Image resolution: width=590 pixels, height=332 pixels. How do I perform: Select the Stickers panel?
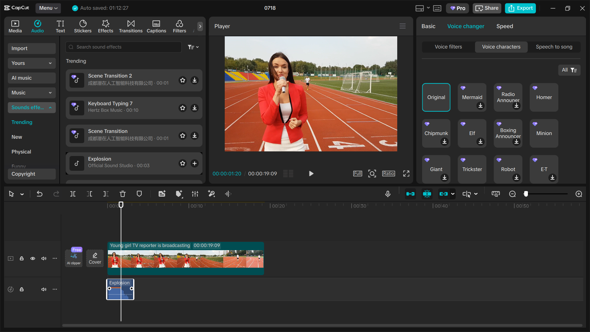[x=83, y=26]
